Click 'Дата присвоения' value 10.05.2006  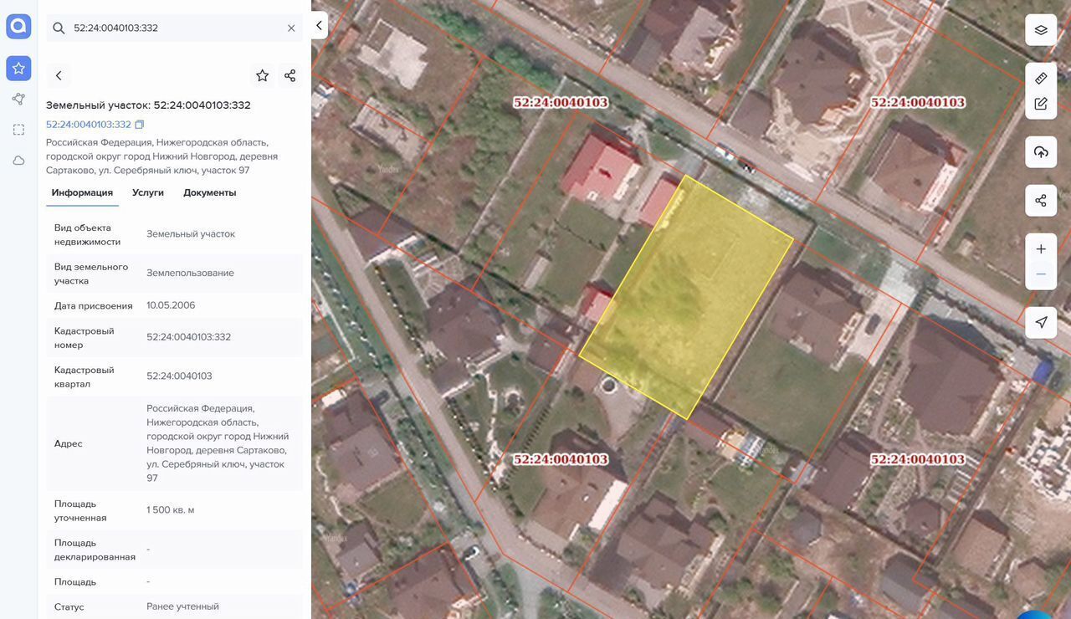171,305
